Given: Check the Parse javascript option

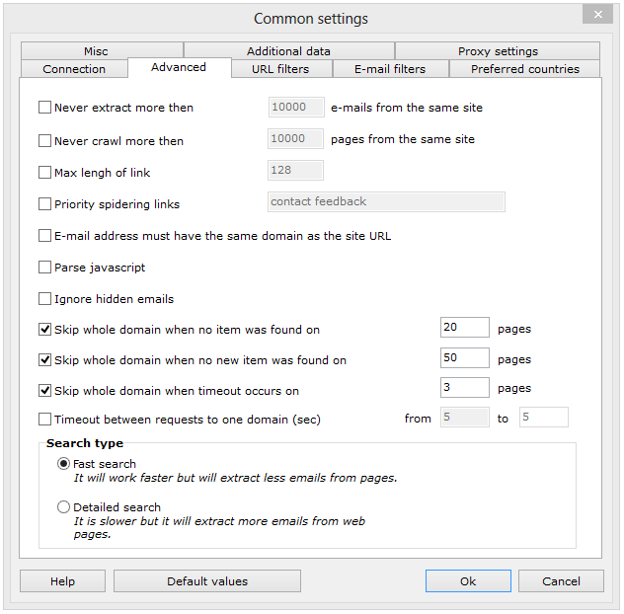Looking at the screenshot, I should click(44, 268).
